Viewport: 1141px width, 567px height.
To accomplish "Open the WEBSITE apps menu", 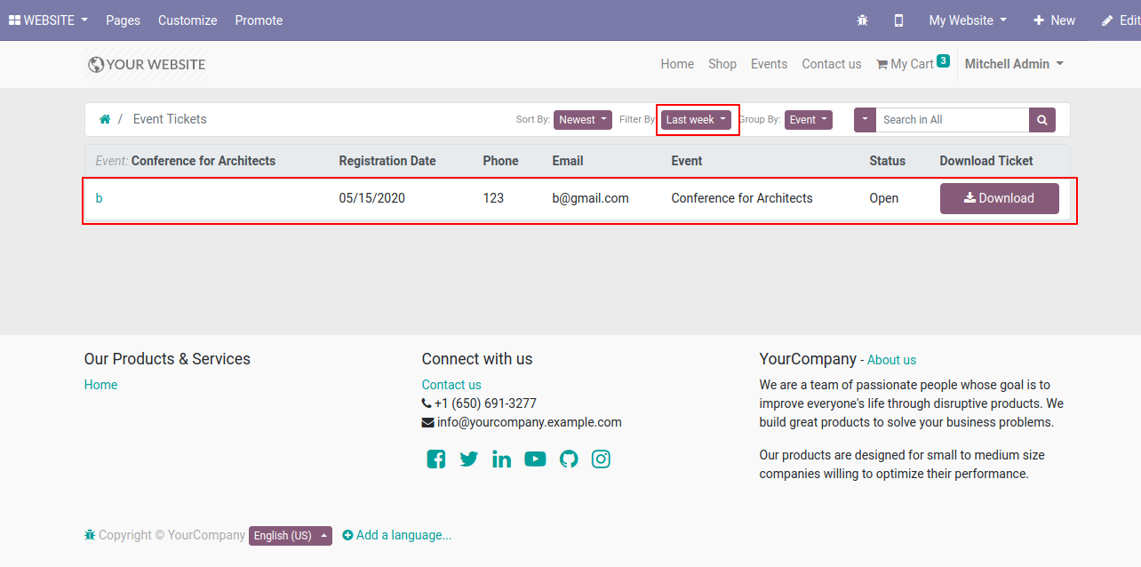I will point(48,20).
